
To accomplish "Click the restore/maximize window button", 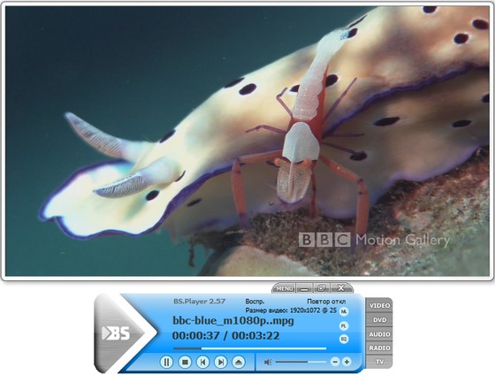I will point(322,288).
